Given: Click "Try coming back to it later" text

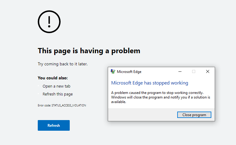Looking at the screenshot, I should point(63,64).
